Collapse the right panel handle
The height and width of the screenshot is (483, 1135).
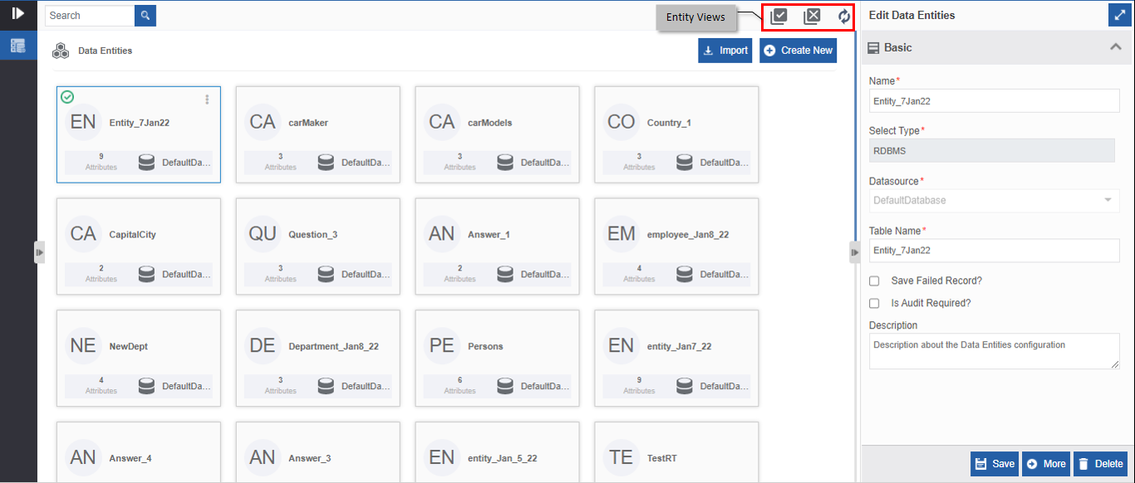(855, 252)
